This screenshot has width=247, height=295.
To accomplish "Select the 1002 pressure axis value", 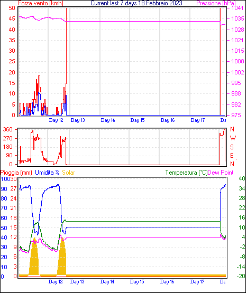I will [237, 72].
